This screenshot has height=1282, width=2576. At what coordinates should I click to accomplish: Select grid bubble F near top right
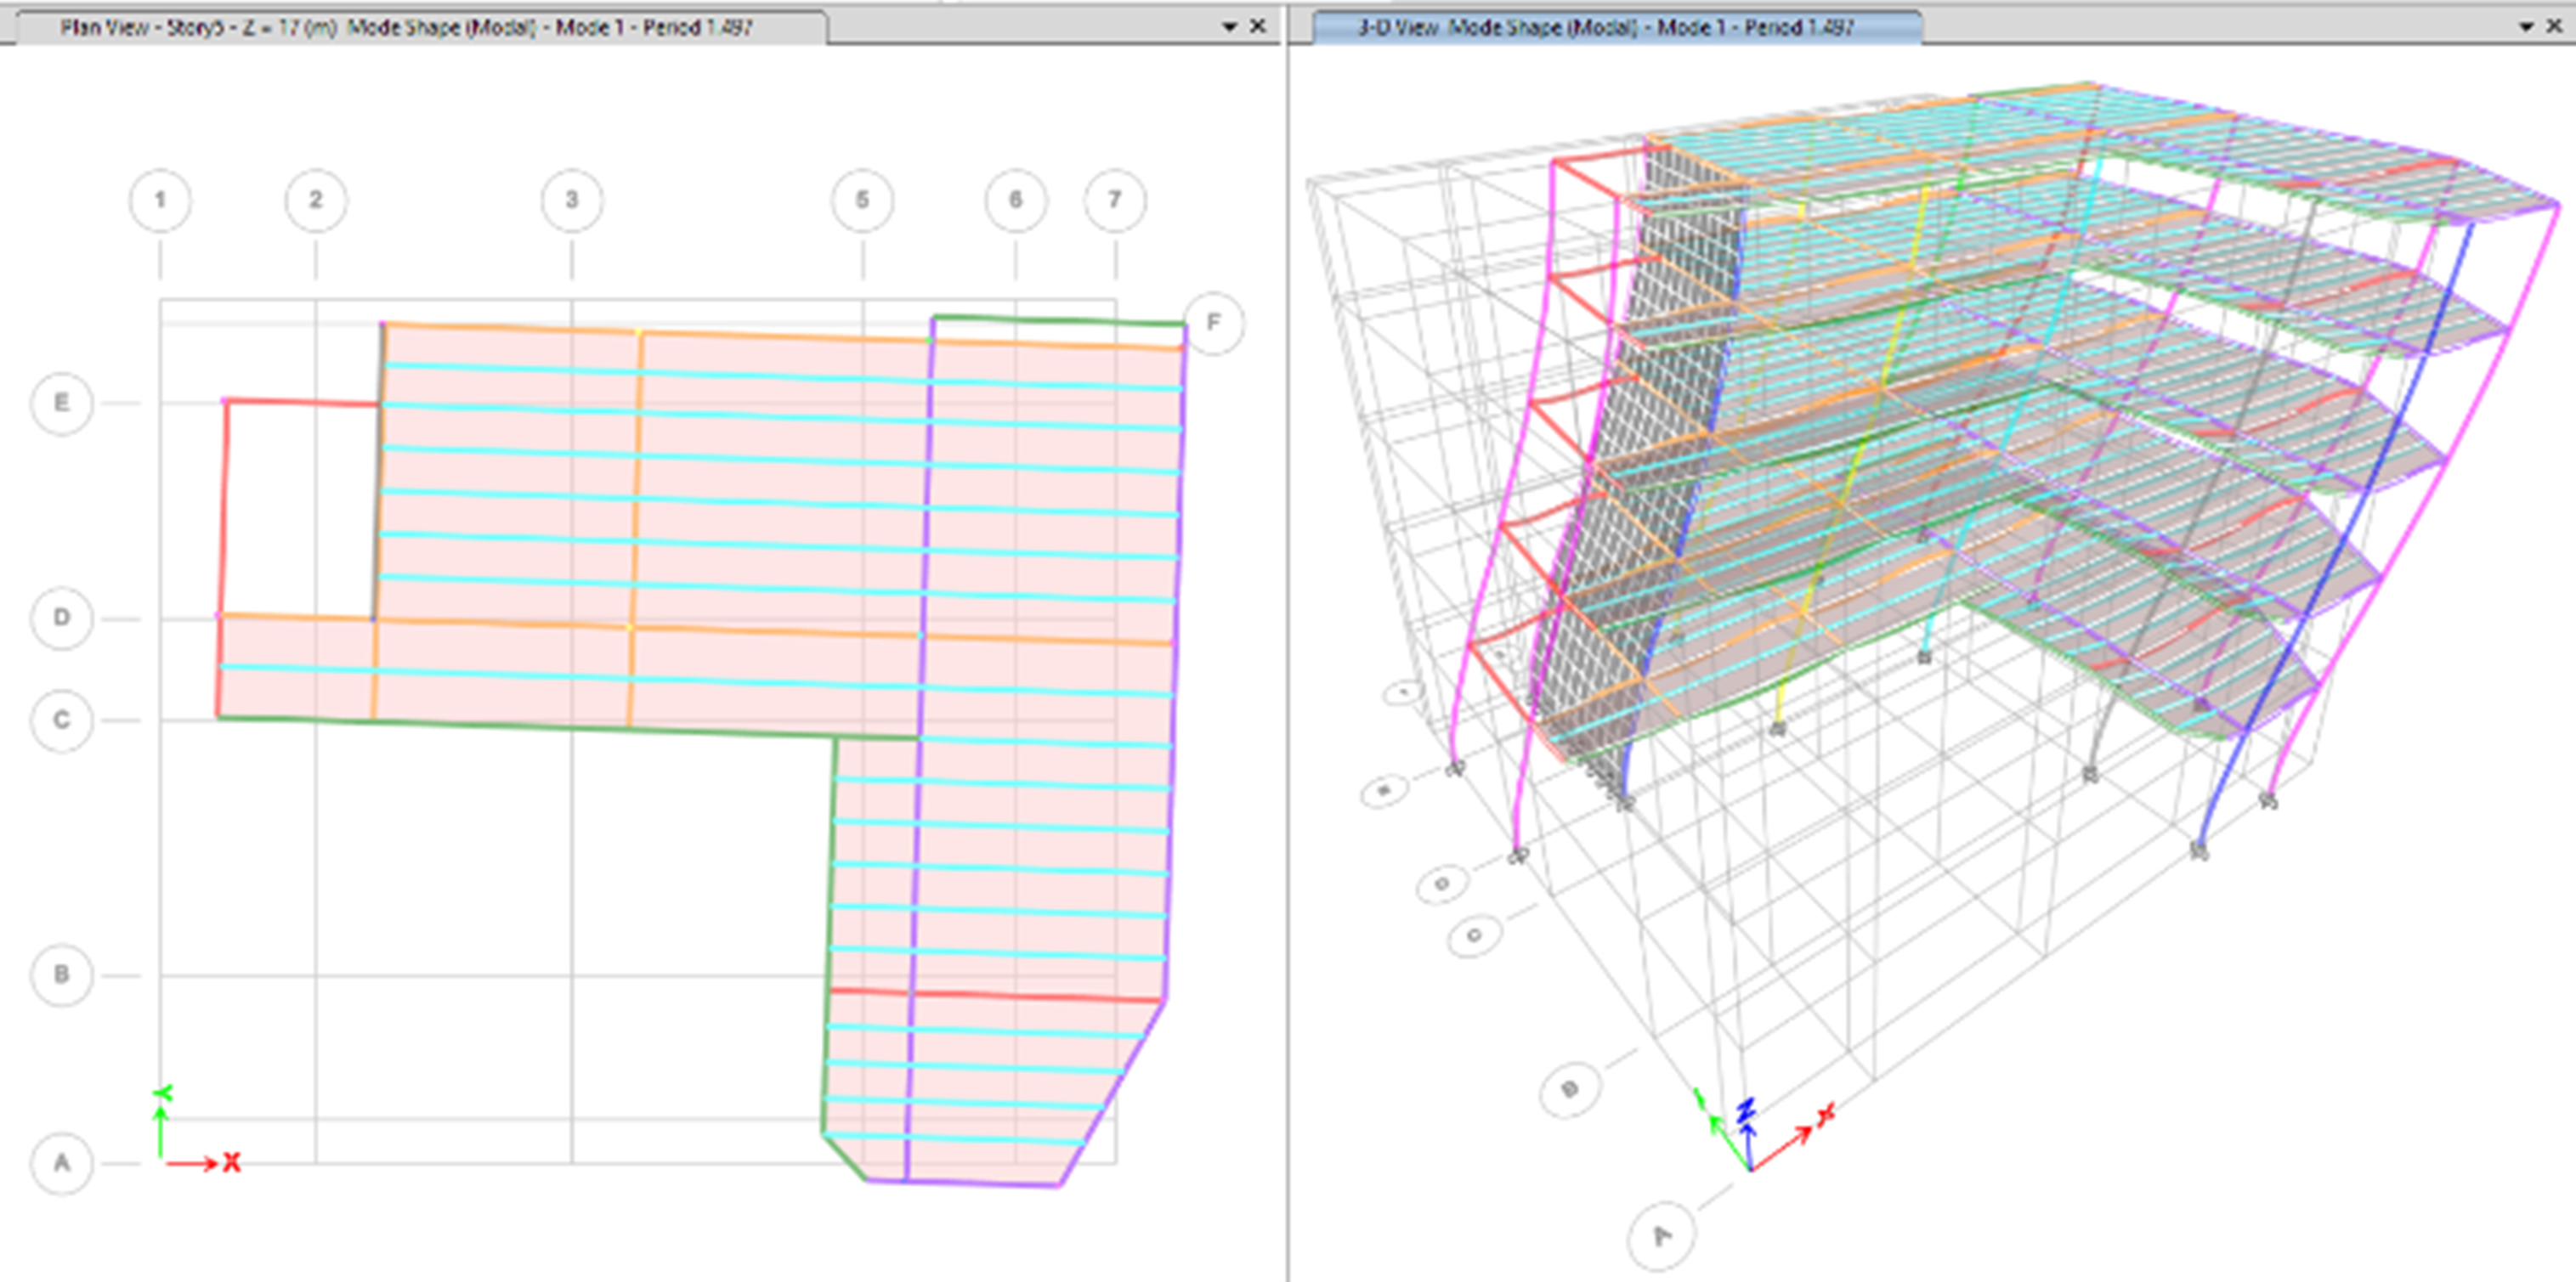click(x=1213, y=323)
